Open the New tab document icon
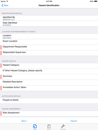98x130 pixels. (35, 127)
